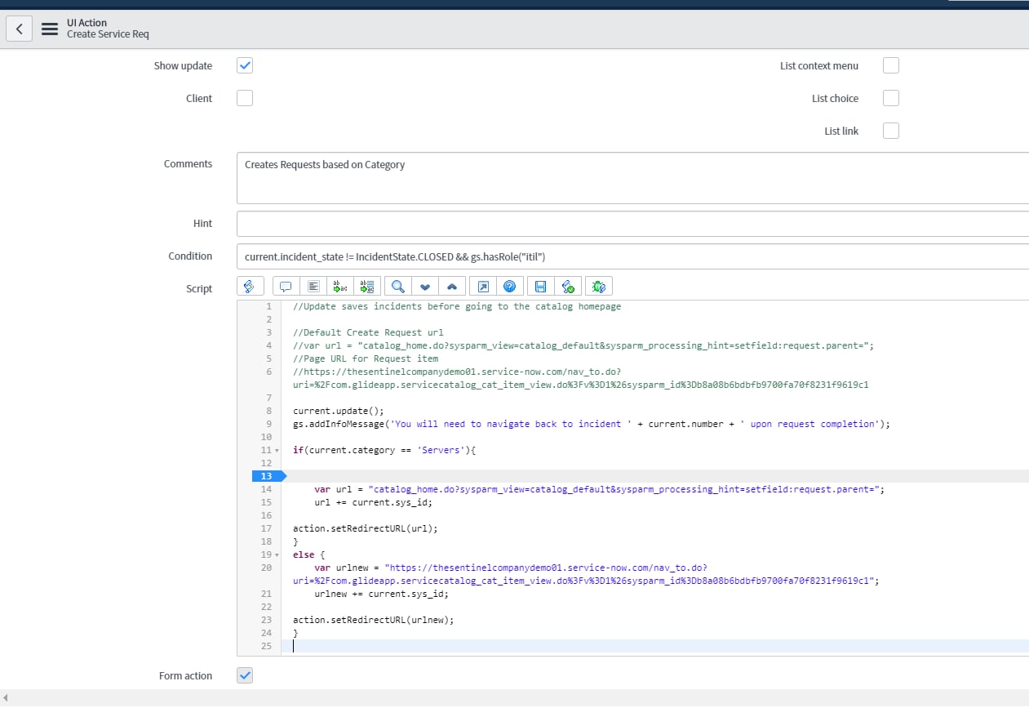Screen dimensions: 1029x708
Task: Click inside the Comments text area
Action: 632,178
